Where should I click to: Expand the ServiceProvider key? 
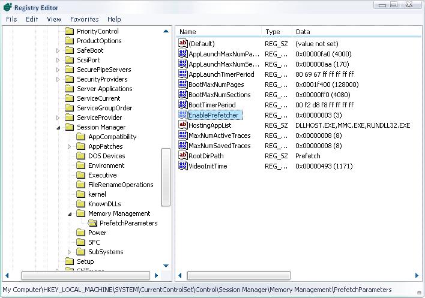58,118
